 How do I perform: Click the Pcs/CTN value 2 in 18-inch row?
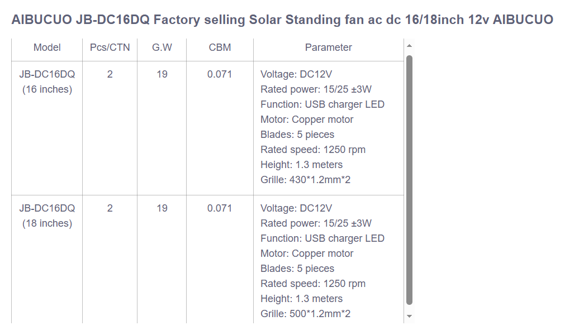(x=110, y=208)
